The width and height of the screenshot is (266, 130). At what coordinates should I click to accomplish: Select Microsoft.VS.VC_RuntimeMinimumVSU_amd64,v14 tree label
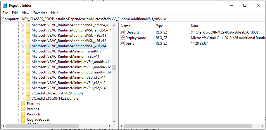[71, 72]
